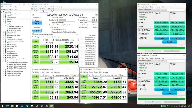This screenshot has width=192, height=108.
Task: Toggle 4K-64Thrd checkbox in the bottom AS SSD window
Action: coord(139,81)
